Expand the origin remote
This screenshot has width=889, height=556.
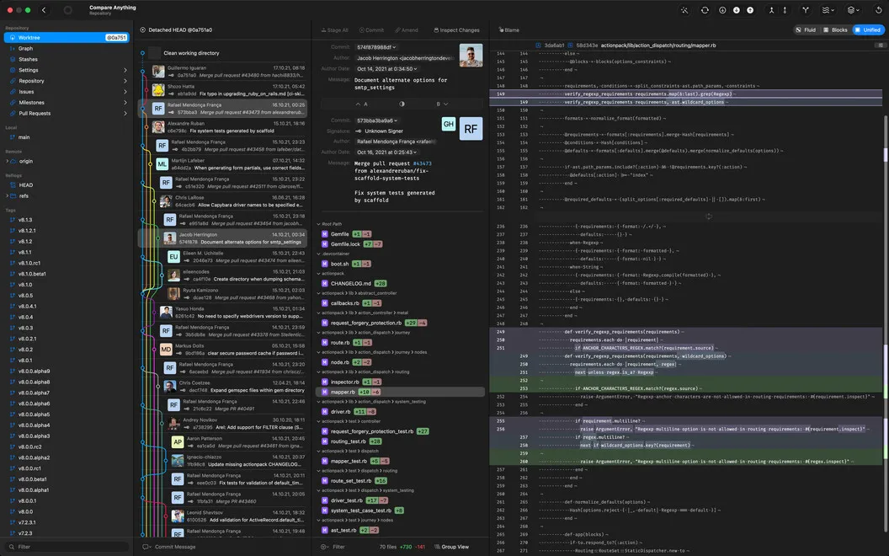[7, 161]
